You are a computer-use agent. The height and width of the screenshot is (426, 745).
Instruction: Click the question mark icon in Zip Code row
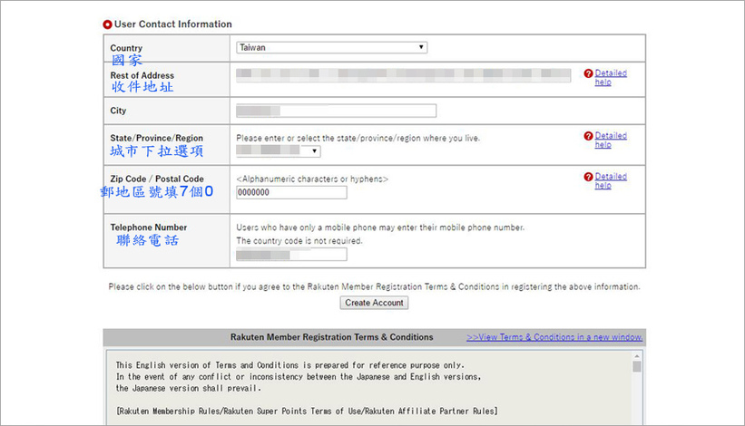pyautogui.click(x=588, y=177)
